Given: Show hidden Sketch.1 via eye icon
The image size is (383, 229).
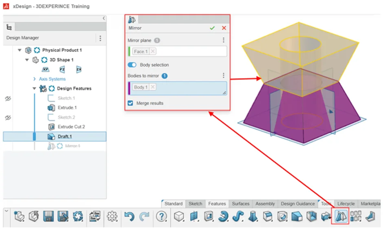Looking at the screenshot, I should (8, 99).
